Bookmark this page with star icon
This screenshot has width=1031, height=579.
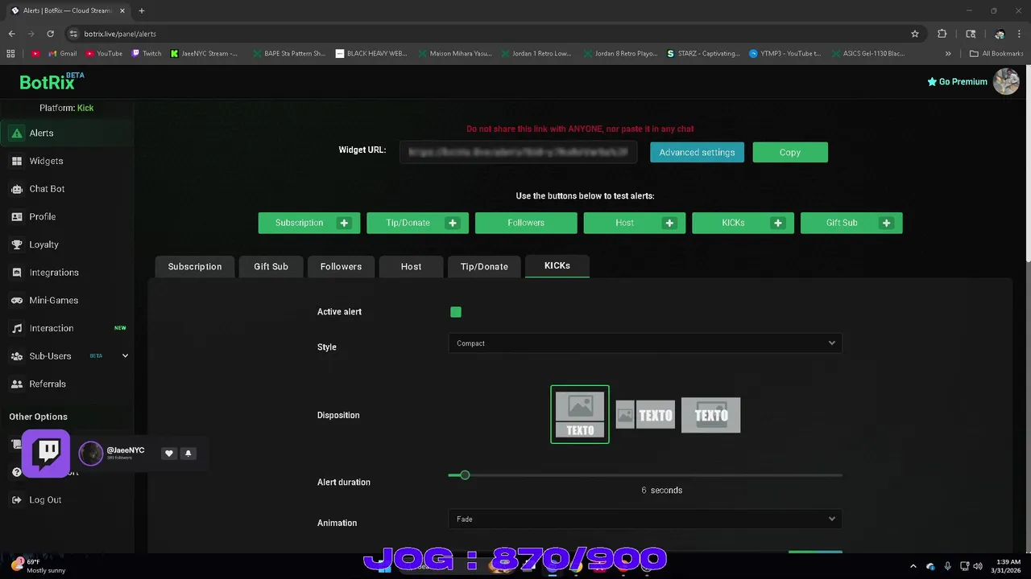(x=915, y=34)
